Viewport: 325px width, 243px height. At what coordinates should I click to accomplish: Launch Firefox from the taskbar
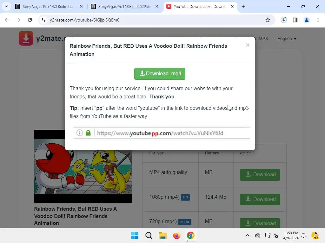(x=176, y=235)
